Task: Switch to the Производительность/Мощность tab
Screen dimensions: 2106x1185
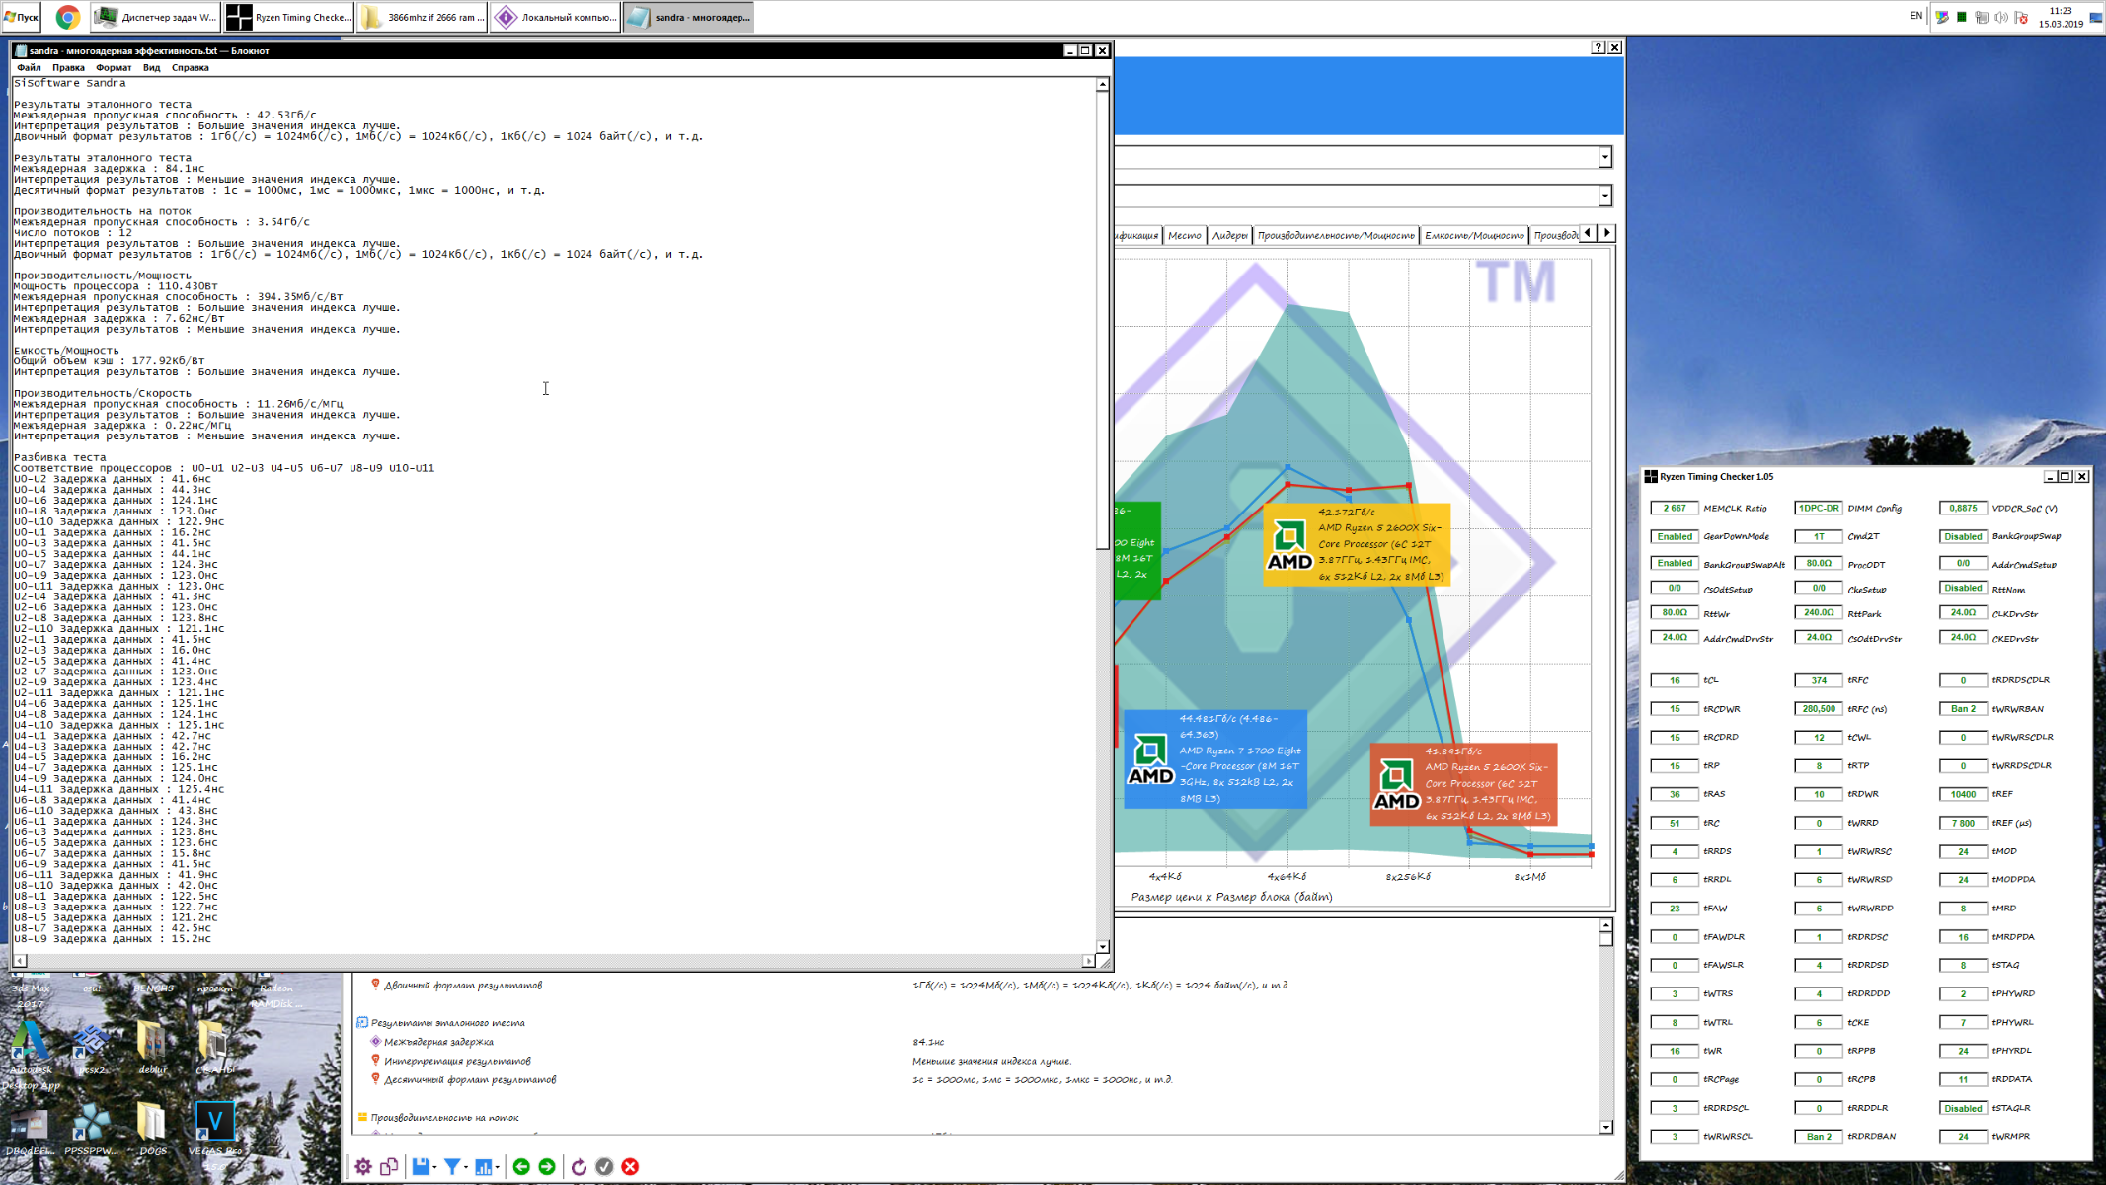Action: click(1335, 235)
